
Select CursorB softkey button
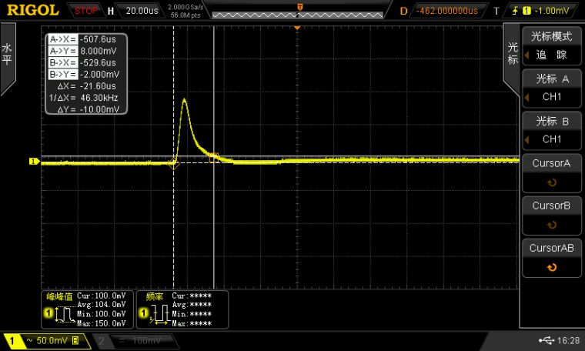pos(551,216)
